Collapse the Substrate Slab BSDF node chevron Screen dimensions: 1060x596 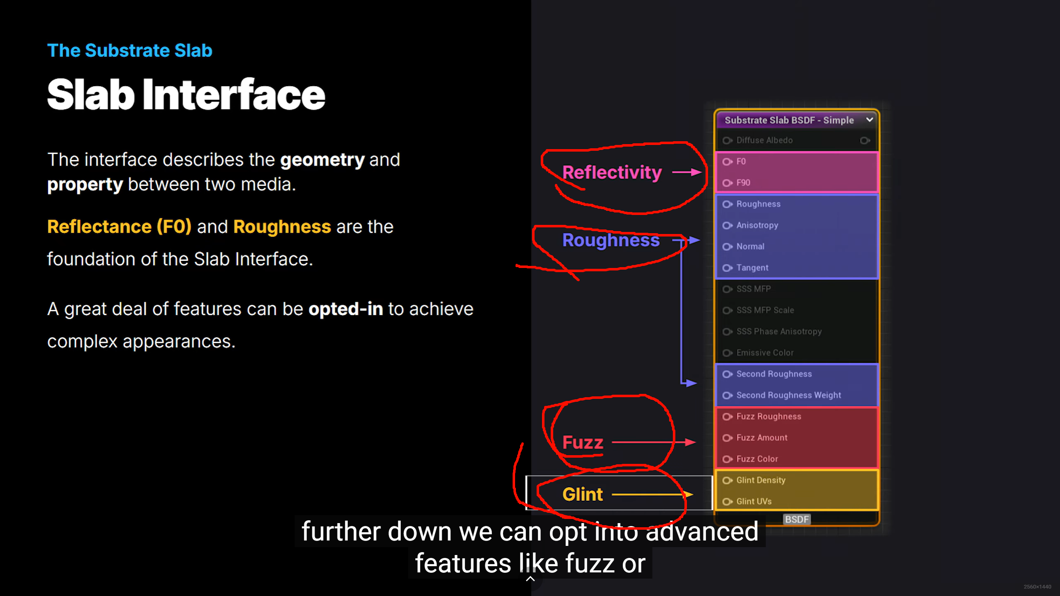(870, 120)
